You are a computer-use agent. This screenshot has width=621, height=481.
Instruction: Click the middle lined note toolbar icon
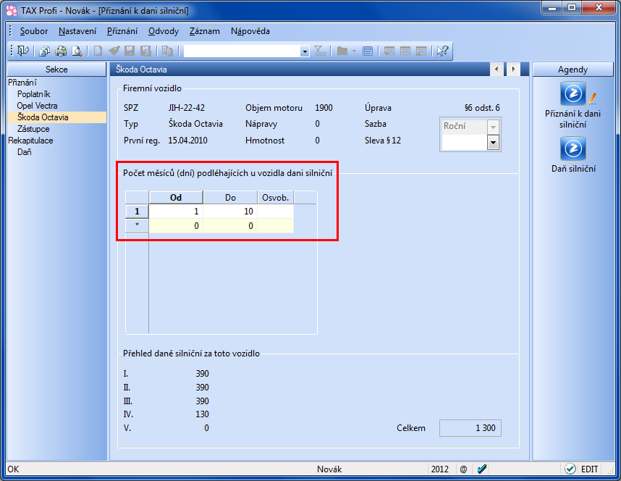(405, 51)
